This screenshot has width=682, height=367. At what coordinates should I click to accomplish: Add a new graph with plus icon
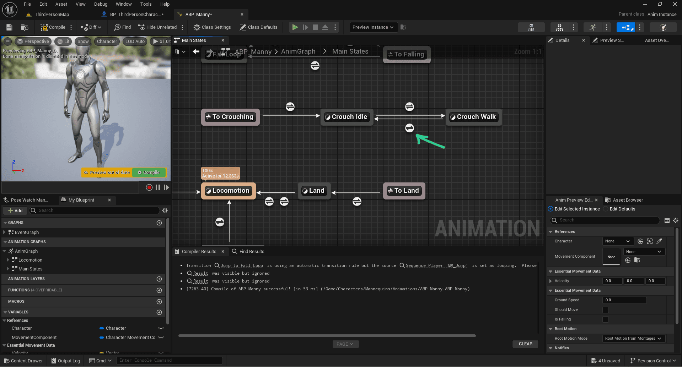[x=159, y=223]
